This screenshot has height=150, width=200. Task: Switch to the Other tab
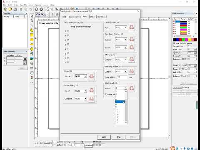coord(92,17)
